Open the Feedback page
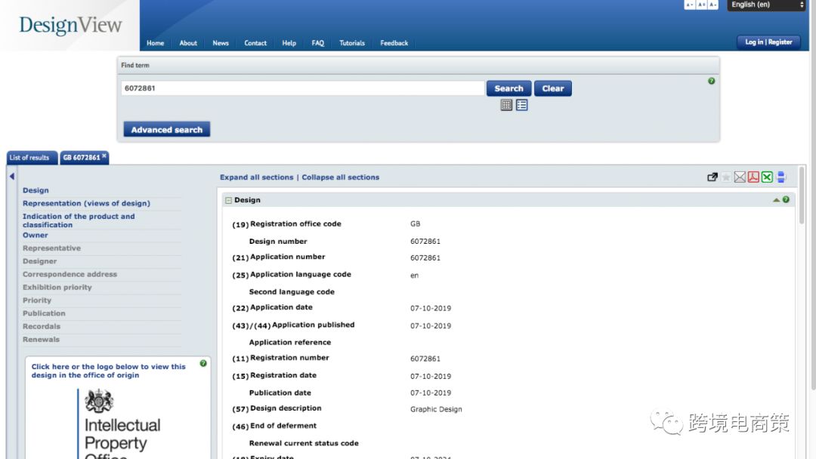Screen dimensions: 816x459 click(394, 43)
